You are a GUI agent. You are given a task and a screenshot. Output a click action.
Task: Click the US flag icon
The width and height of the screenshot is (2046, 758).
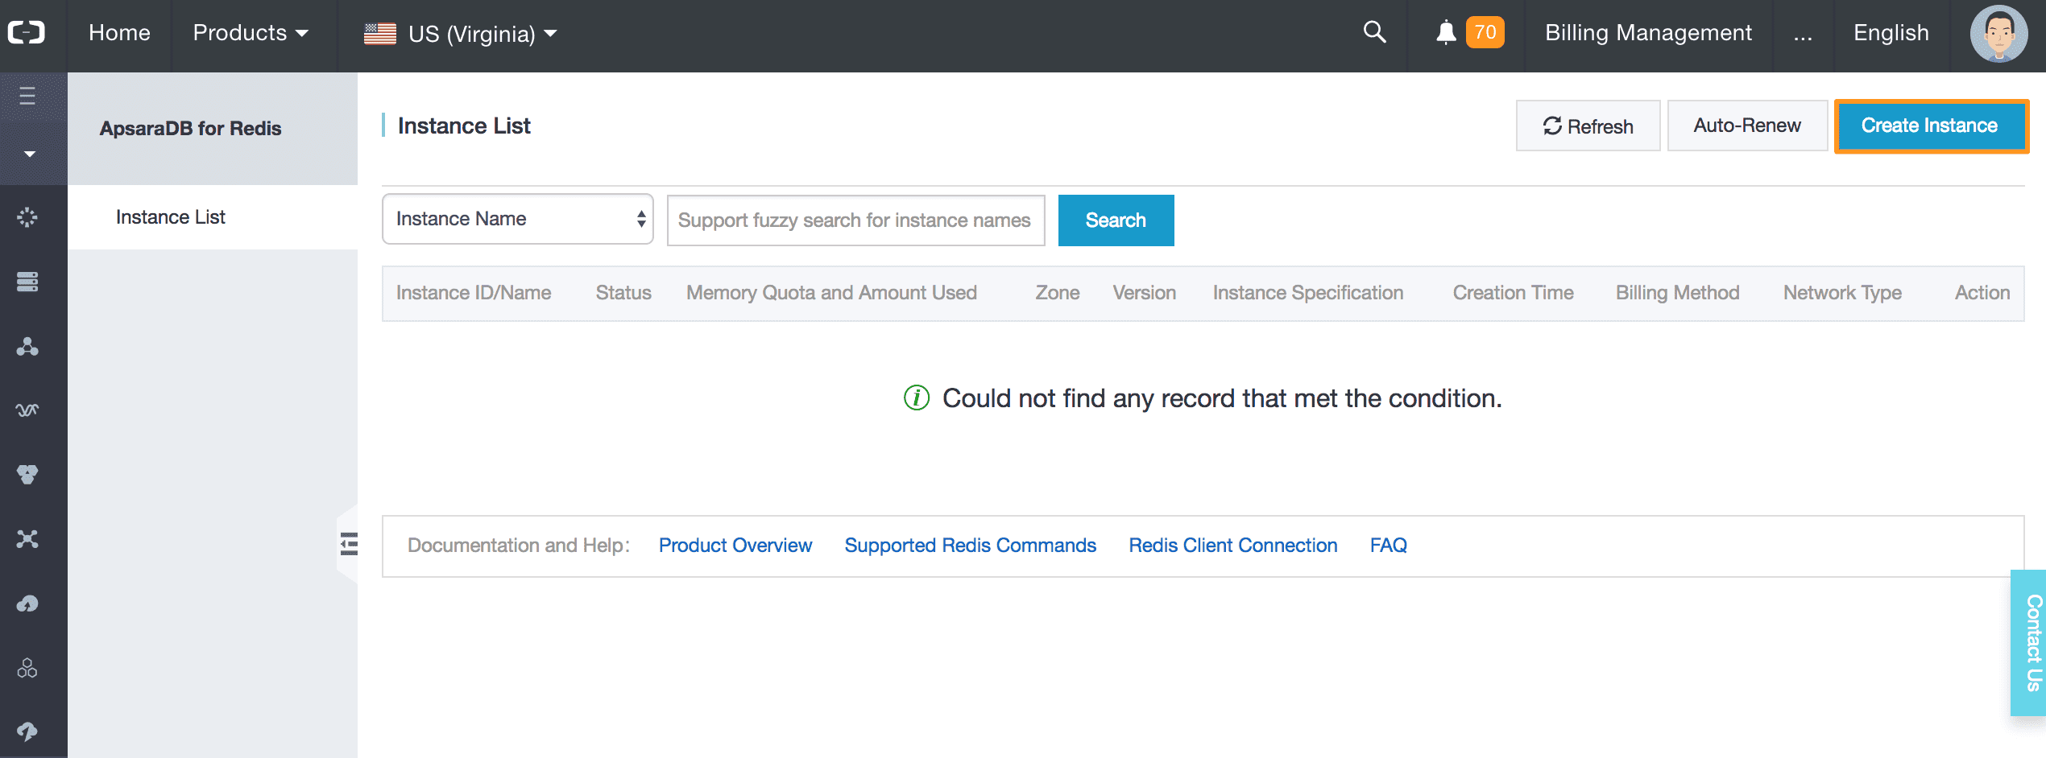point(380,34)
